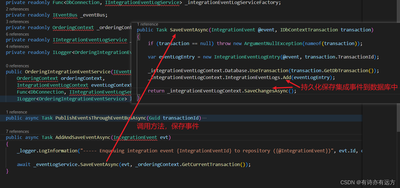
Task: Click SaveEventAsync in the await statement
Action: point(99,164)
